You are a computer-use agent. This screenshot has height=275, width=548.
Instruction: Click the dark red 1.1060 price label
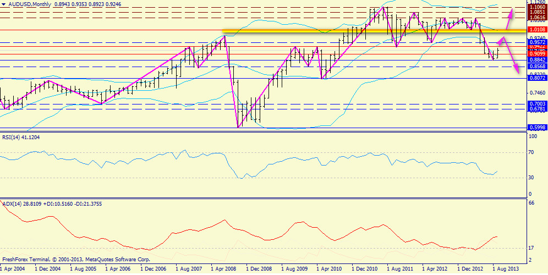536,6
